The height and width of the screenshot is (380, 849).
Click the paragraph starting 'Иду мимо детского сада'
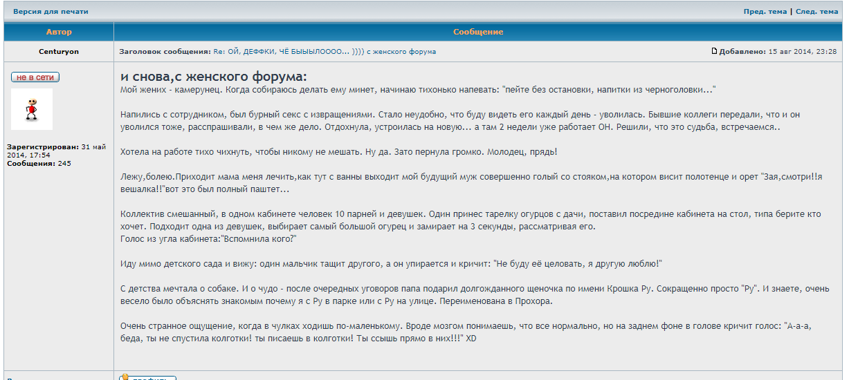click(391, 264)
